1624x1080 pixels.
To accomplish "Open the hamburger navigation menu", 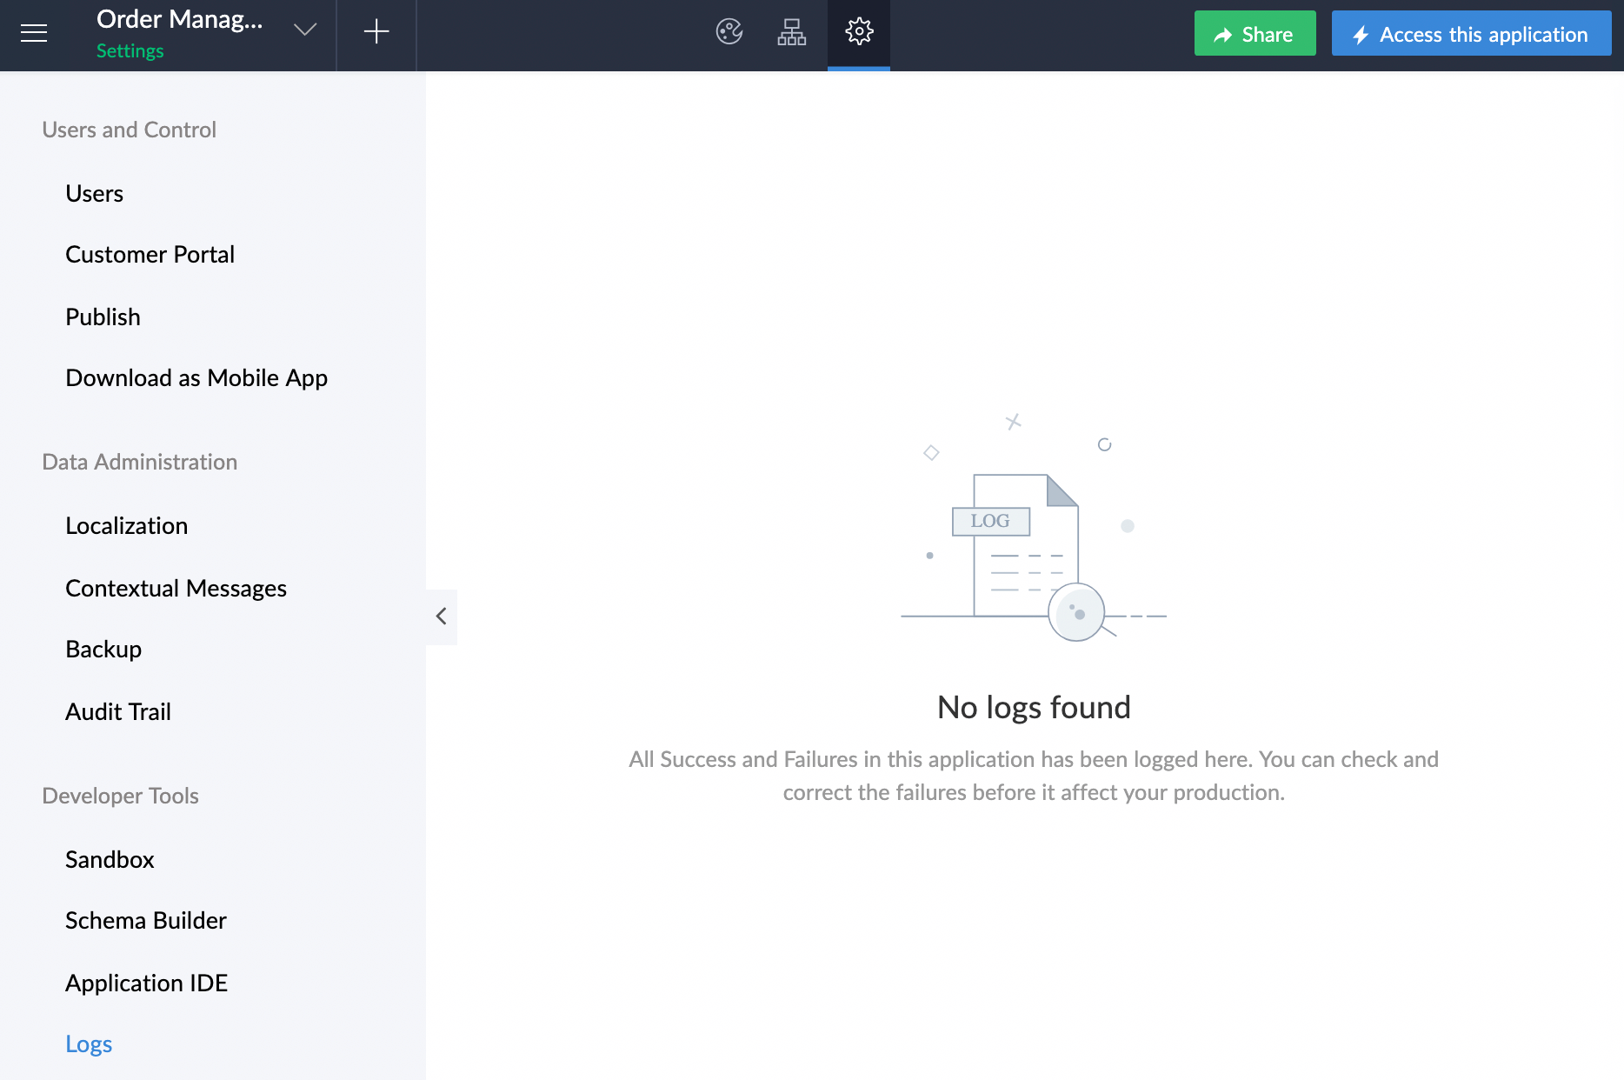I will (34, 33).
